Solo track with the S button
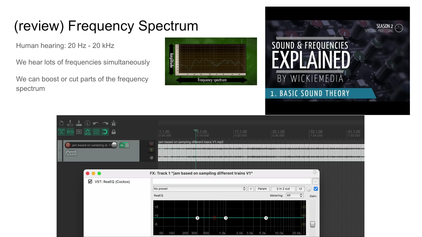This screenshot has width=422, height=237. [151, 150]
